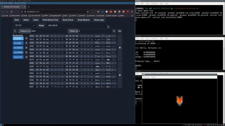
Task: Page the hex view up with the arrow
Action: (x=120, y=48)
